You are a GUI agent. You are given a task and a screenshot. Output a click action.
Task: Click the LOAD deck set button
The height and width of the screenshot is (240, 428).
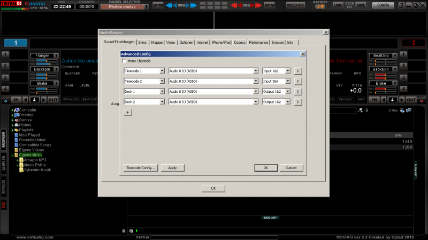(x=338, y=5)
